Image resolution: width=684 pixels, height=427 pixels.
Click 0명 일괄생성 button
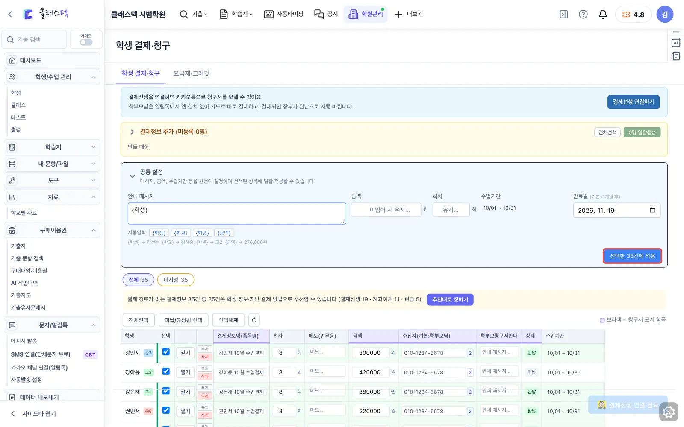tap(642, 132)
